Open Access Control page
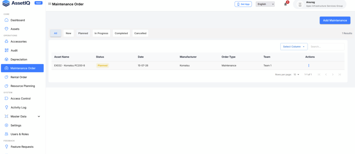355x154 pixels. pyautogui.click(x=20, y=99)
